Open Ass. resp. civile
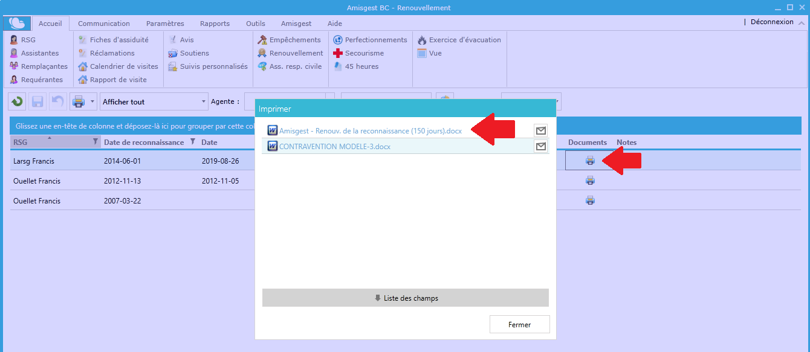Screen dimensions: 810x352 [x=290, y=66]
